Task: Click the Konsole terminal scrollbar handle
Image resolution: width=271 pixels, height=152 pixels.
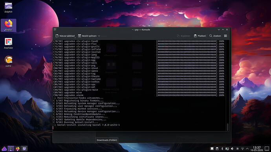Action: pos(227,127)
